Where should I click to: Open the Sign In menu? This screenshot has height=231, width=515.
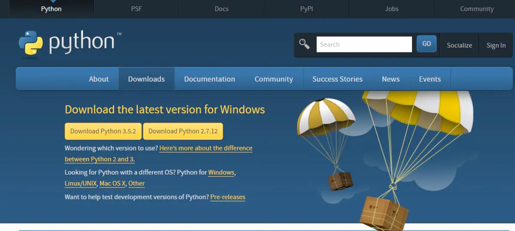coord(496,45)
